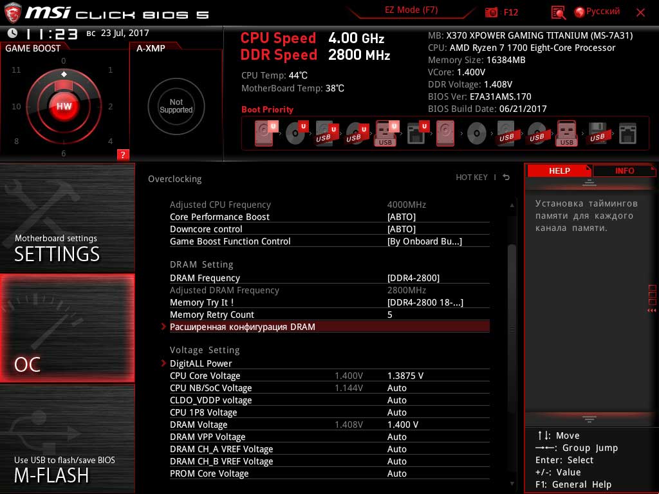Expand Расширенная конфигурация DRAM submenu
This screenshot has height=494, width=659.
(329, 326)
